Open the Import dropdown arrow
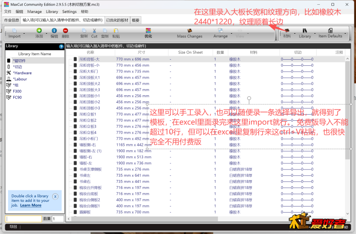The image size is (356, 234). point(24,34)
